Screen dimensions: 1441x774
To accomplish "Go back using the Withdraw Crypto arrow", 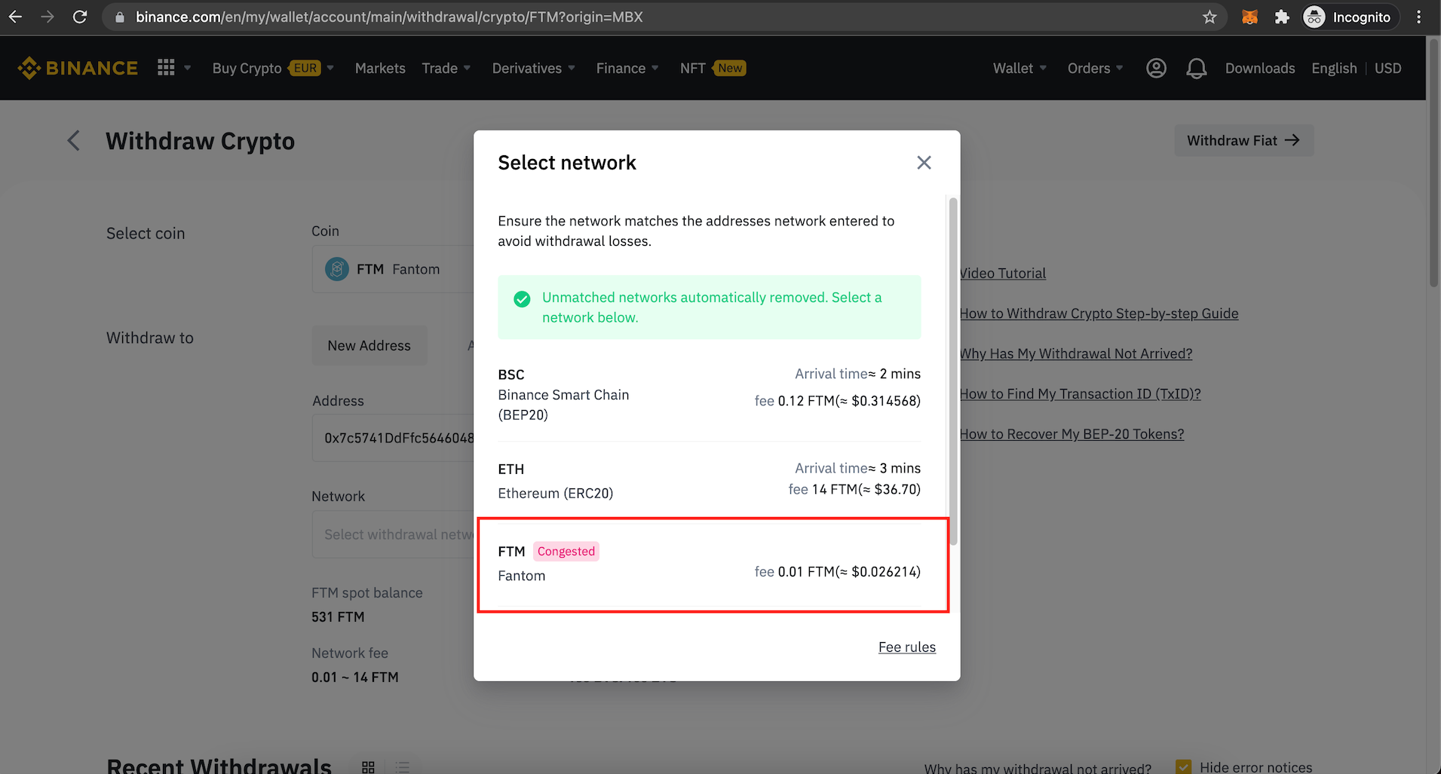I will [x=74, y=141].
